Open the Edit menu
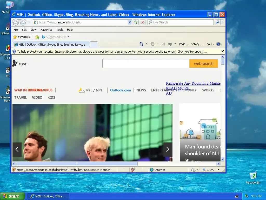 click(x=24, y=30)
